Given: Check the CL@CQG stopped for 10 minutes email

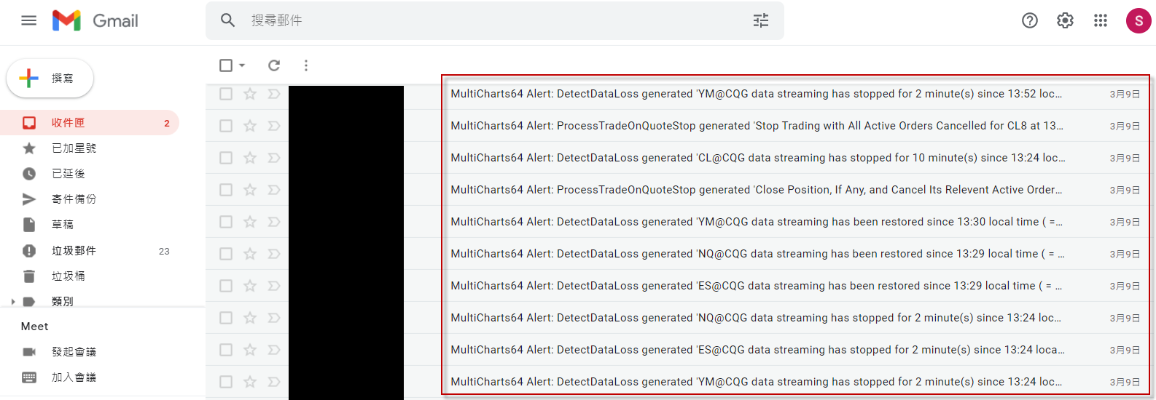Looking at the screenshot, I should click(226, 158).
